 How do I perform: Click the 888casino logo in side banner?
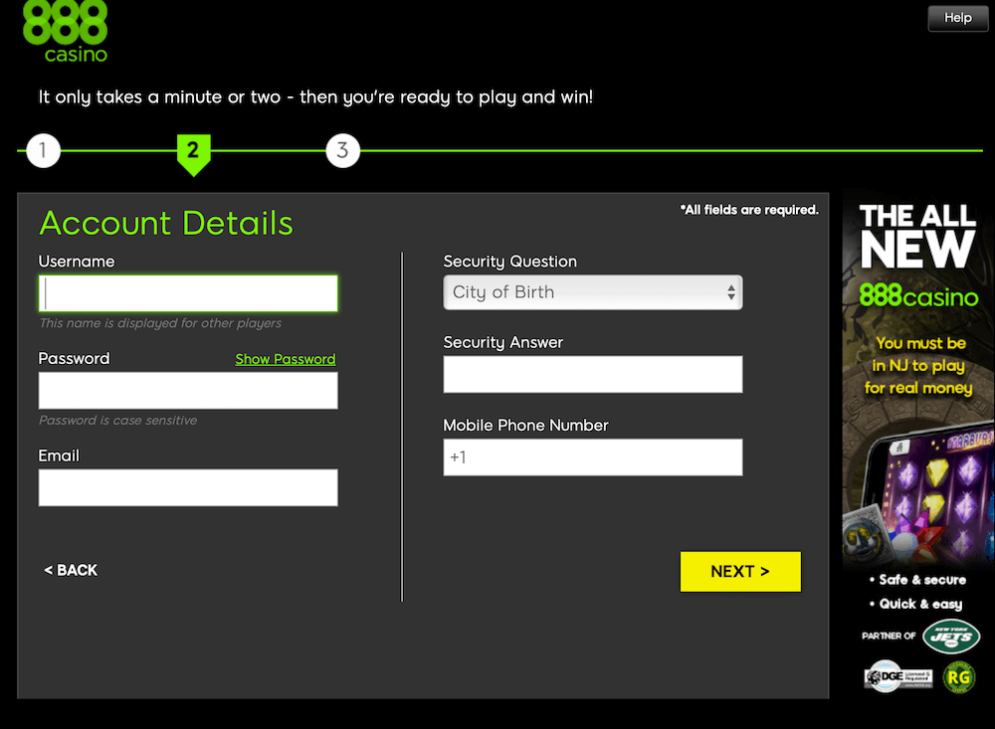[x=918, y=295]
